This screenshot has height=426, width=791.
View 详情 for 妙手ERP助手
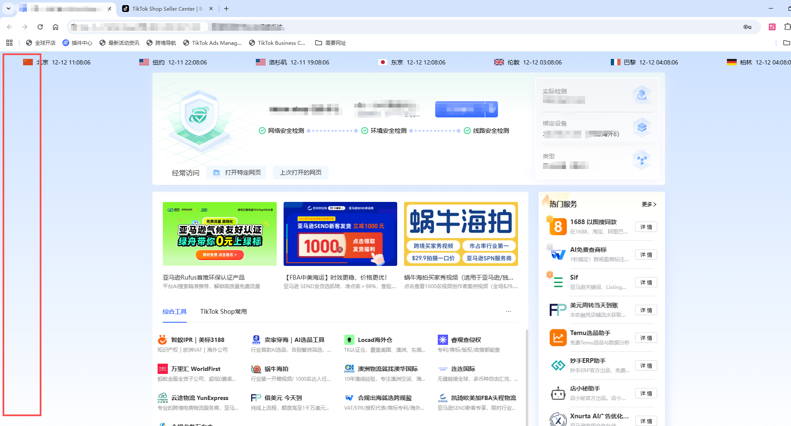coord(646,366)
